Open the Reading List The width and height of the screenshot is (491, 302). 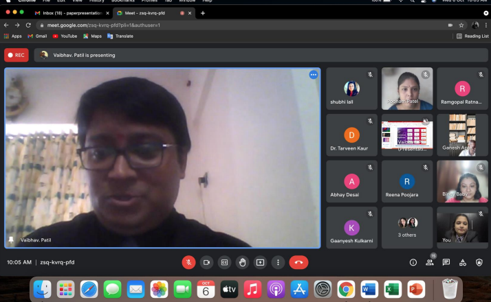pyautogui.click(x=472, y=36)
